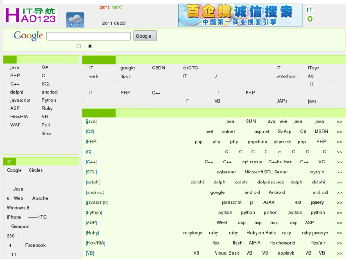Click the AJAX link
The image size is (346, 259).
click(269, 202)
